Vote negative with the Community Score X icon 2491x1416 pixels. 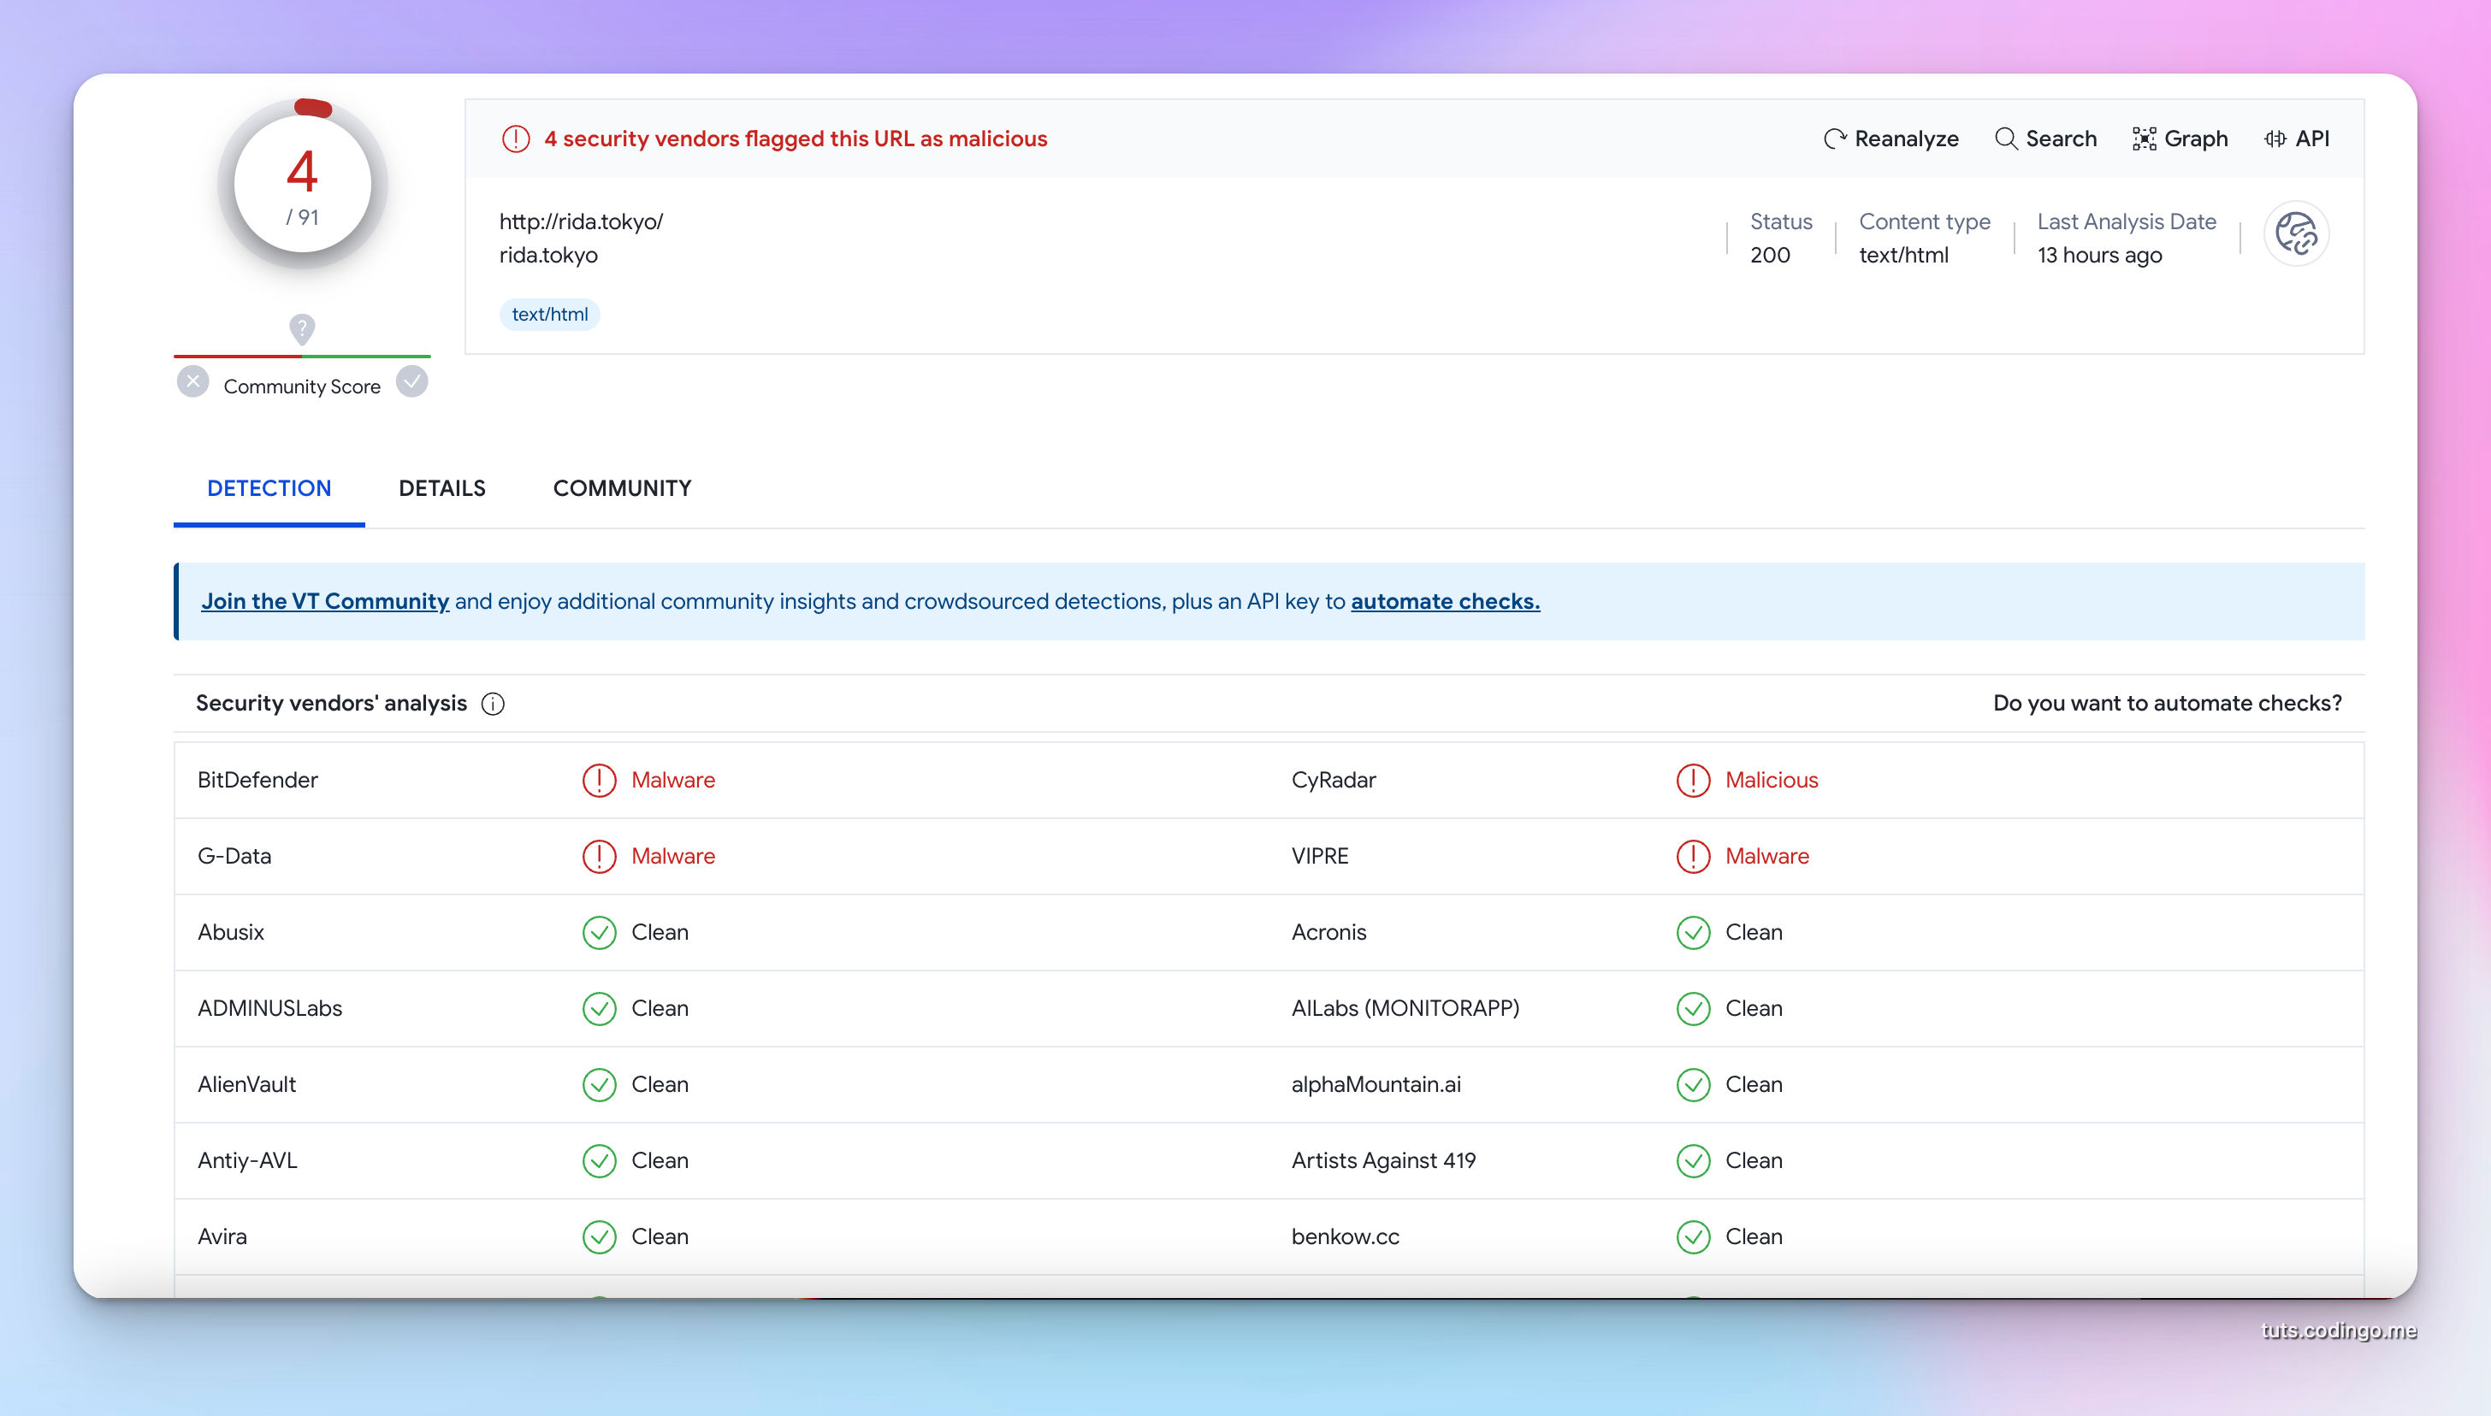(192, 381)
